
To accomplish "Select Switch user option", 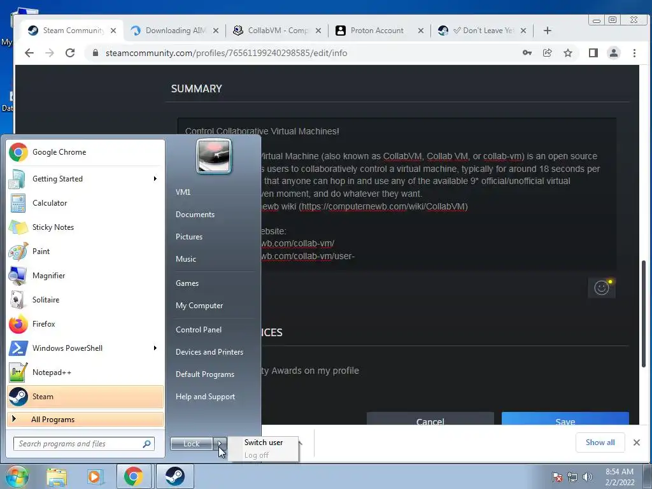I will coord(264,443).
